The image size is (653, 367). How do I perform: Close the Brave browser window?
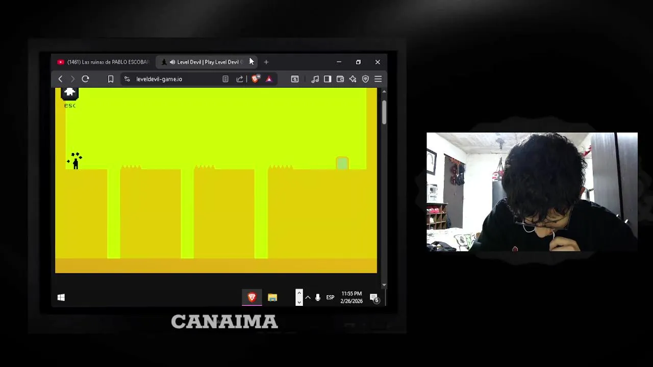[x=378, y=62]
